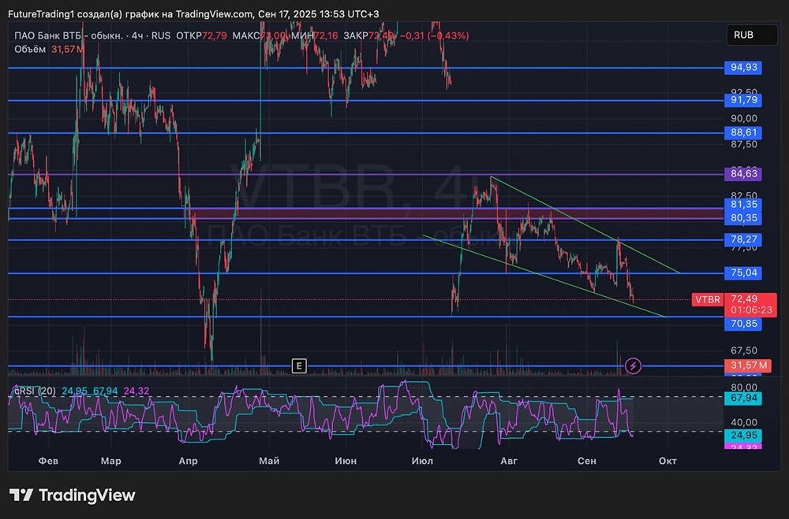This screenshot has height=519, width=789.
Task: Click the Авг month label on time axis
Action: [x=509, y=461]
